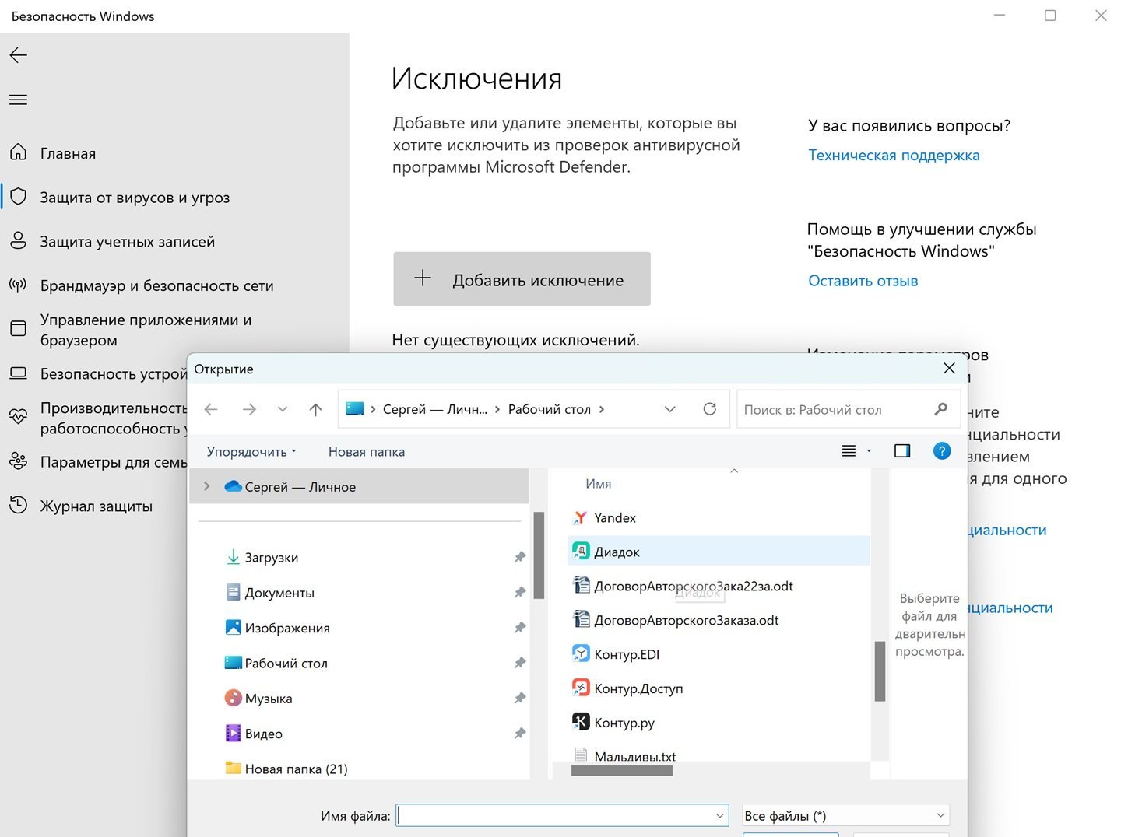Sort by Имя column header

[x=598, y=484]
